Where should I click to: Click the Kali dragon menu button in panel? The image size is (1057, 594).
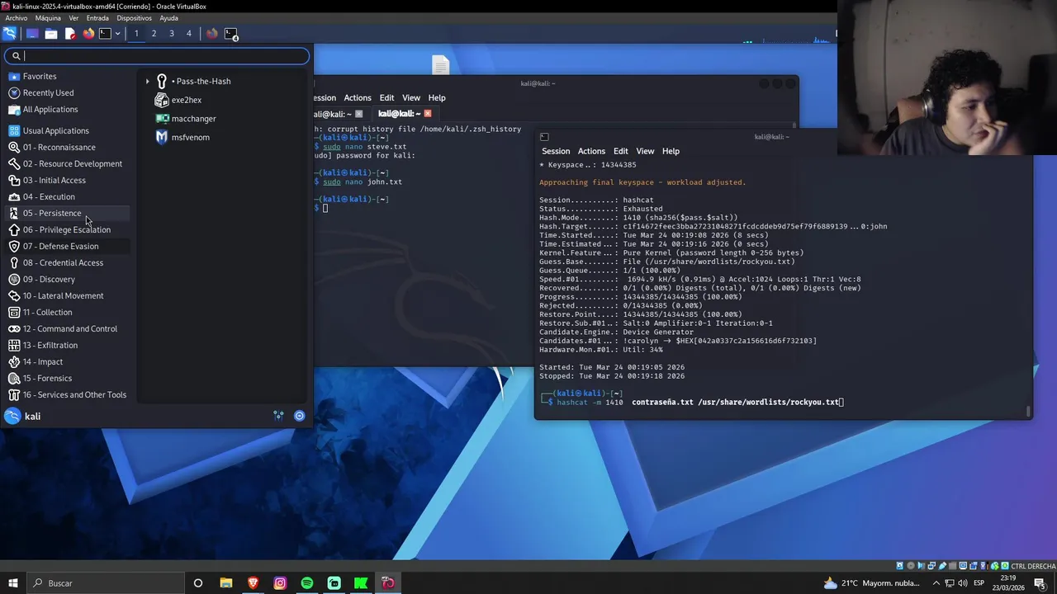9,34
